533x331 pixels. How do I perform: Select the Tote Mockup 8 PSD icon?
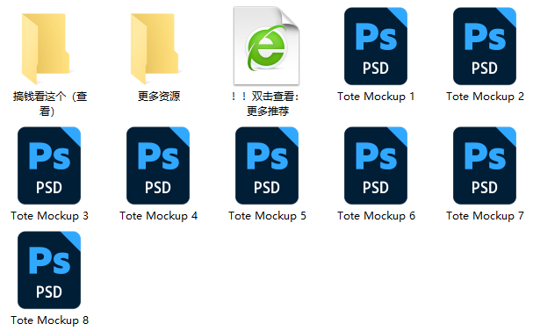click(49, 270)
